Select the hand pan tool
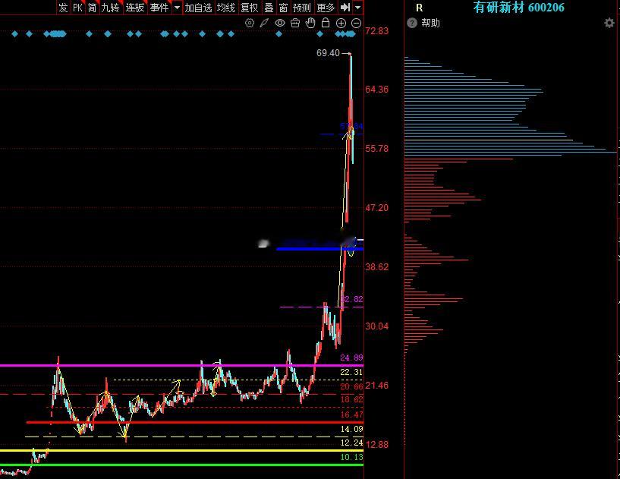 pos(310,23)
